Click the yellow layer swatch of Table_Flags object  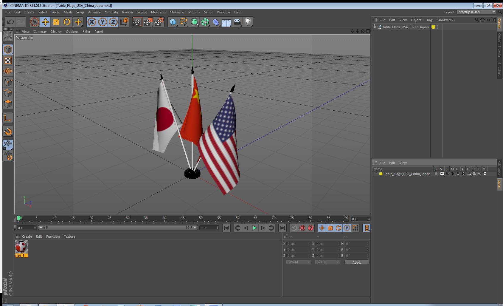(x=433, y=27)
